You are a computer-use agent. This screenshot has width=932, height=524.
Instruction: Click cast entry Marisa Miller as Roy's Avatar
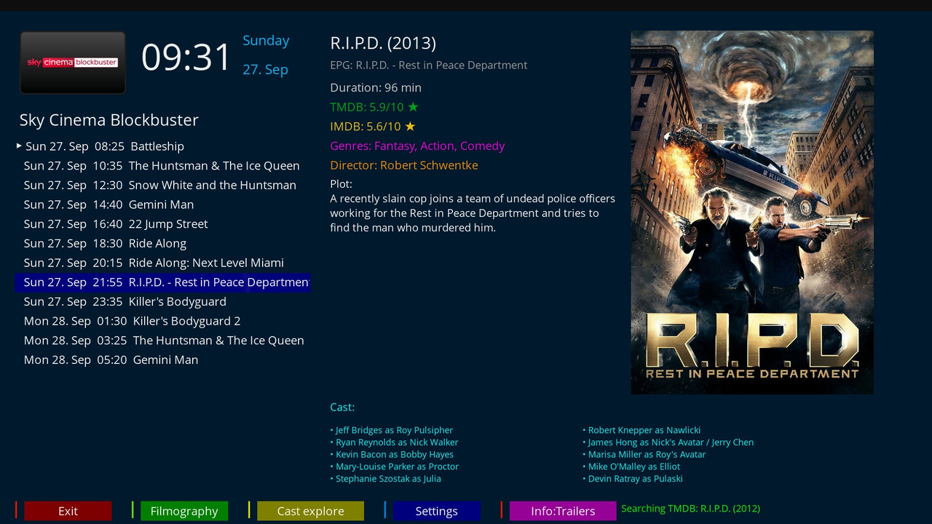644,454
